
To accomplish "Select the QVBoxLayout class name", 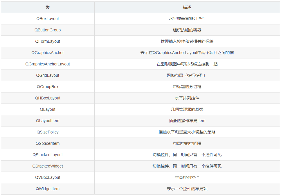I will pos(48,177).
